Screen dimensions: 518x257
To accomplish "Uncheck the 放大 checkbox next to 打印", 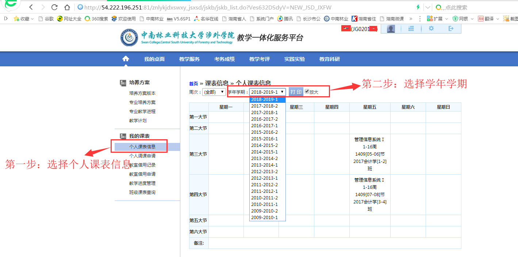I will click(307, 91).
